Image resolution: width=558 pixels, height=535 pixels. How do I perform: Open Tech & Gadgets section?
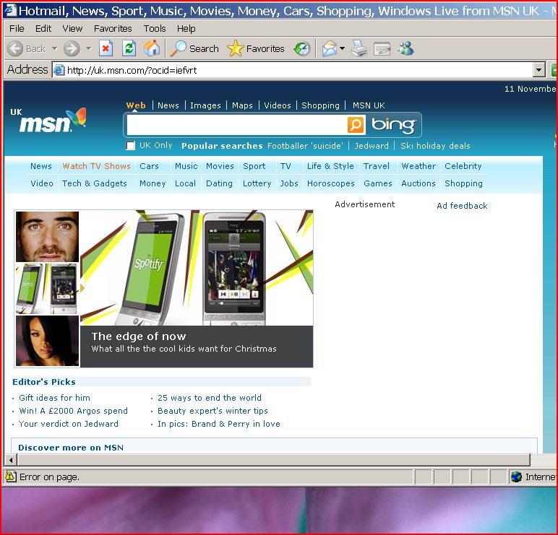pos(94,183)
